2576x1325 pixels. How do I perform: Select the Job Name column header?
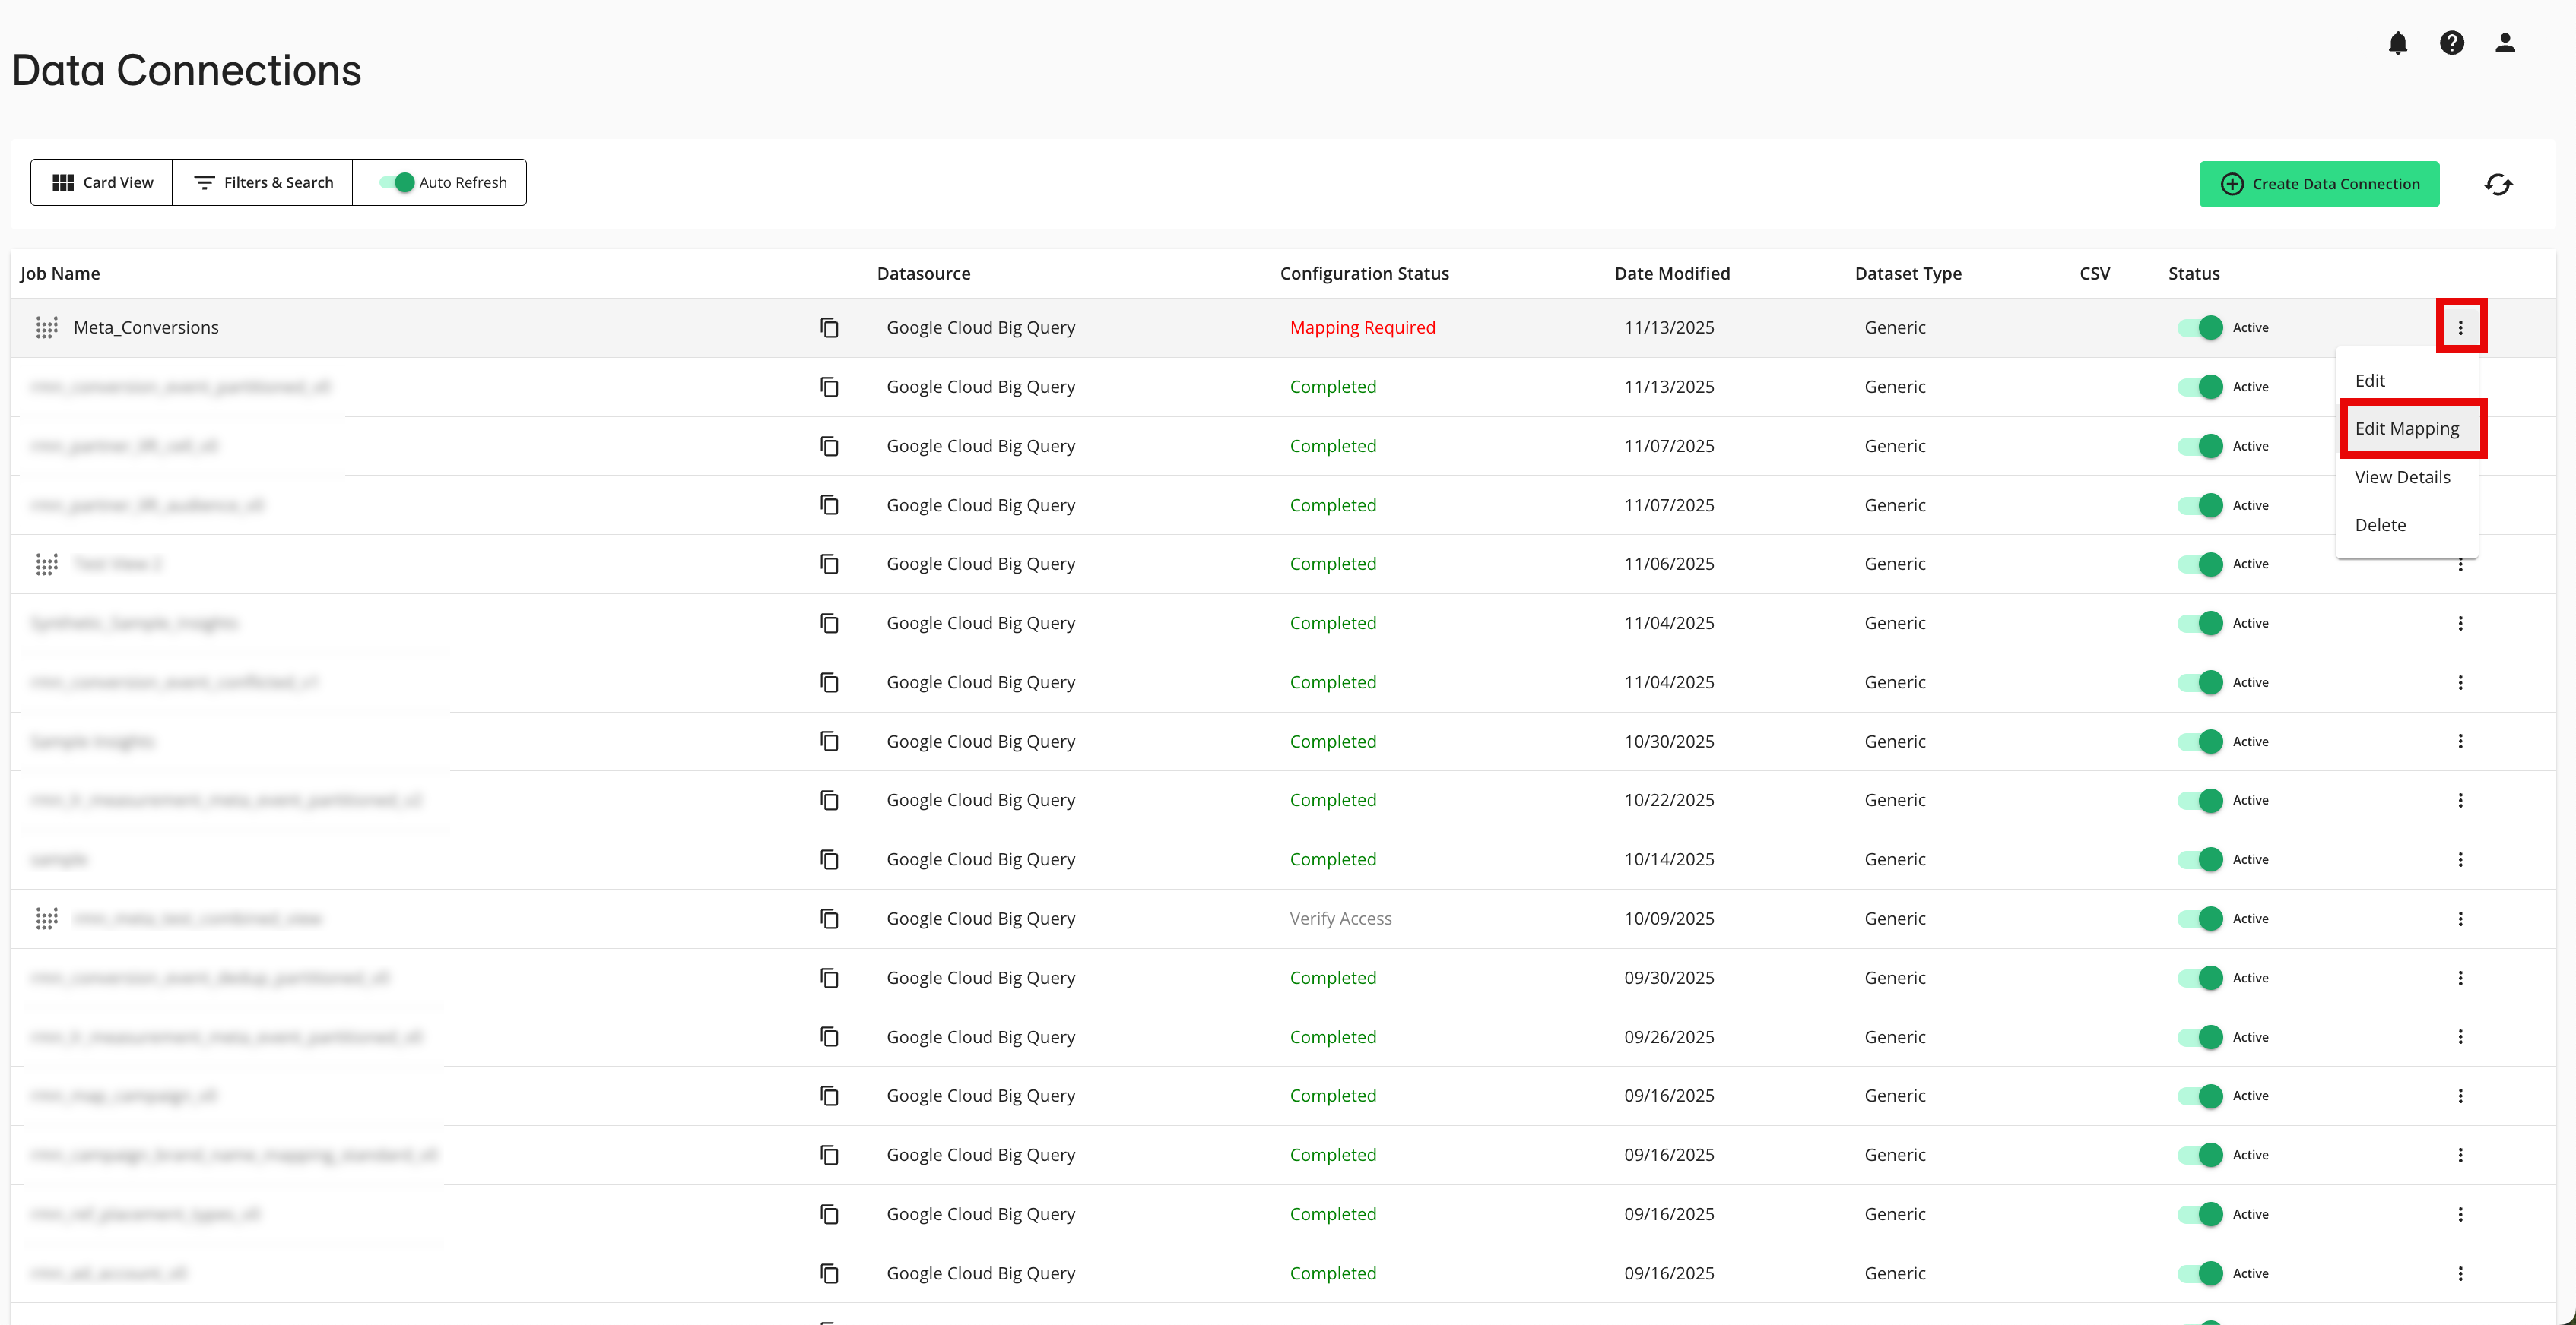coord(59,273)
